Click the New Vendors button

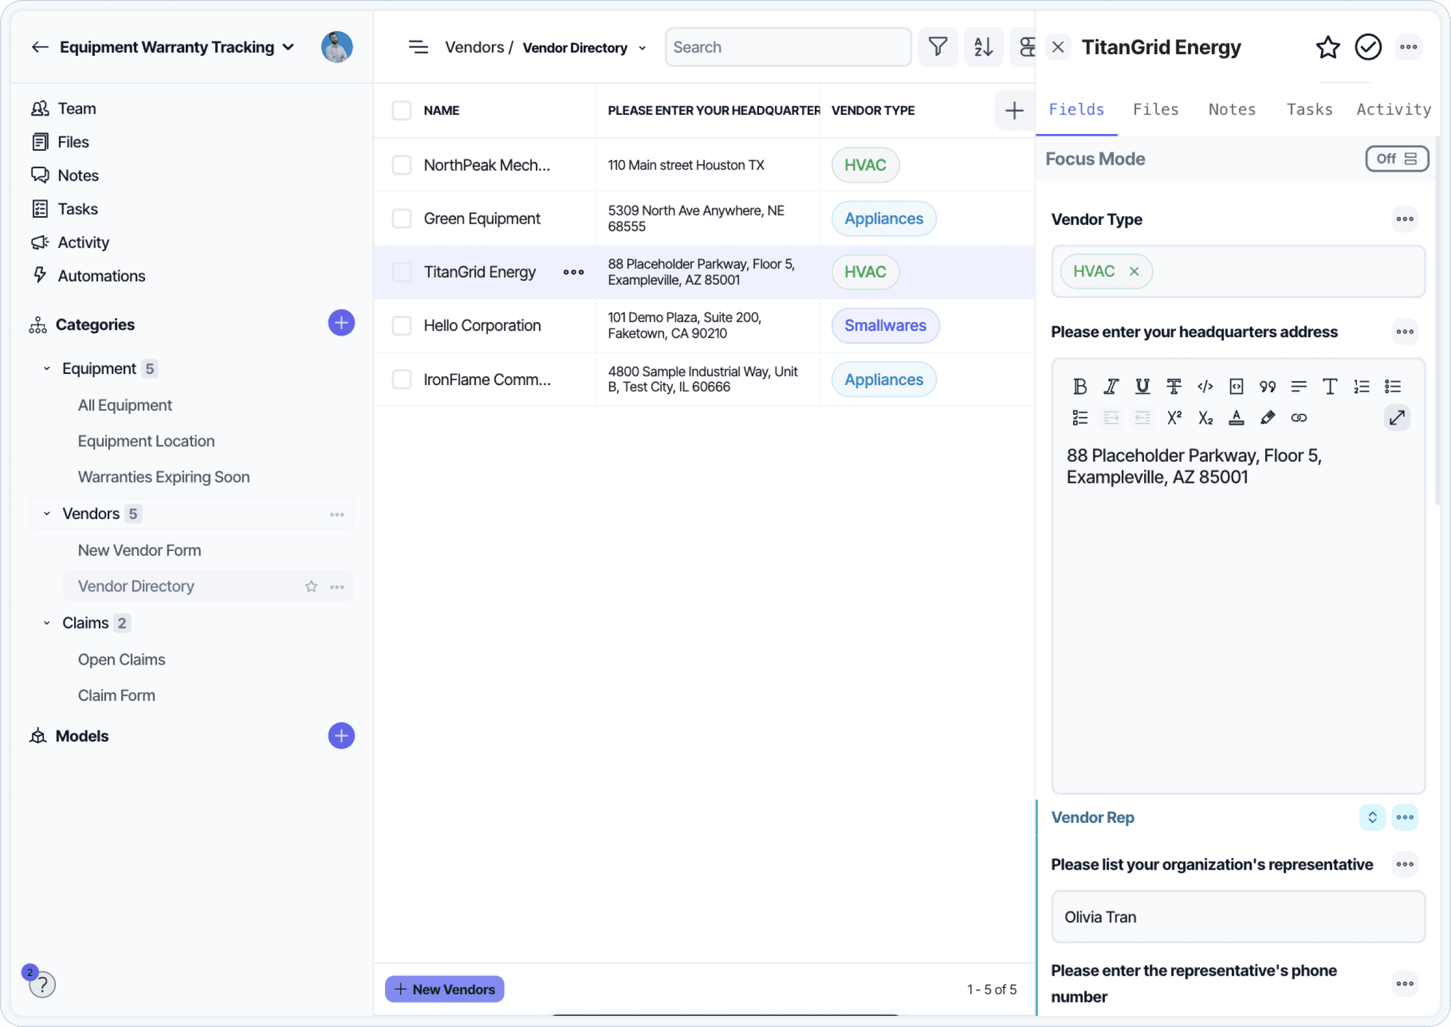(x=444, y=989)
